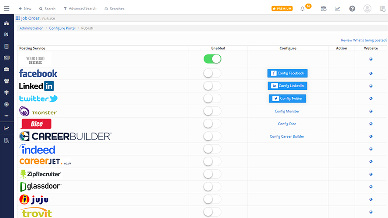Go to Configure Portal breadcrumb
The width and height of the screenshot is (388, 218).
click(62, 28)
